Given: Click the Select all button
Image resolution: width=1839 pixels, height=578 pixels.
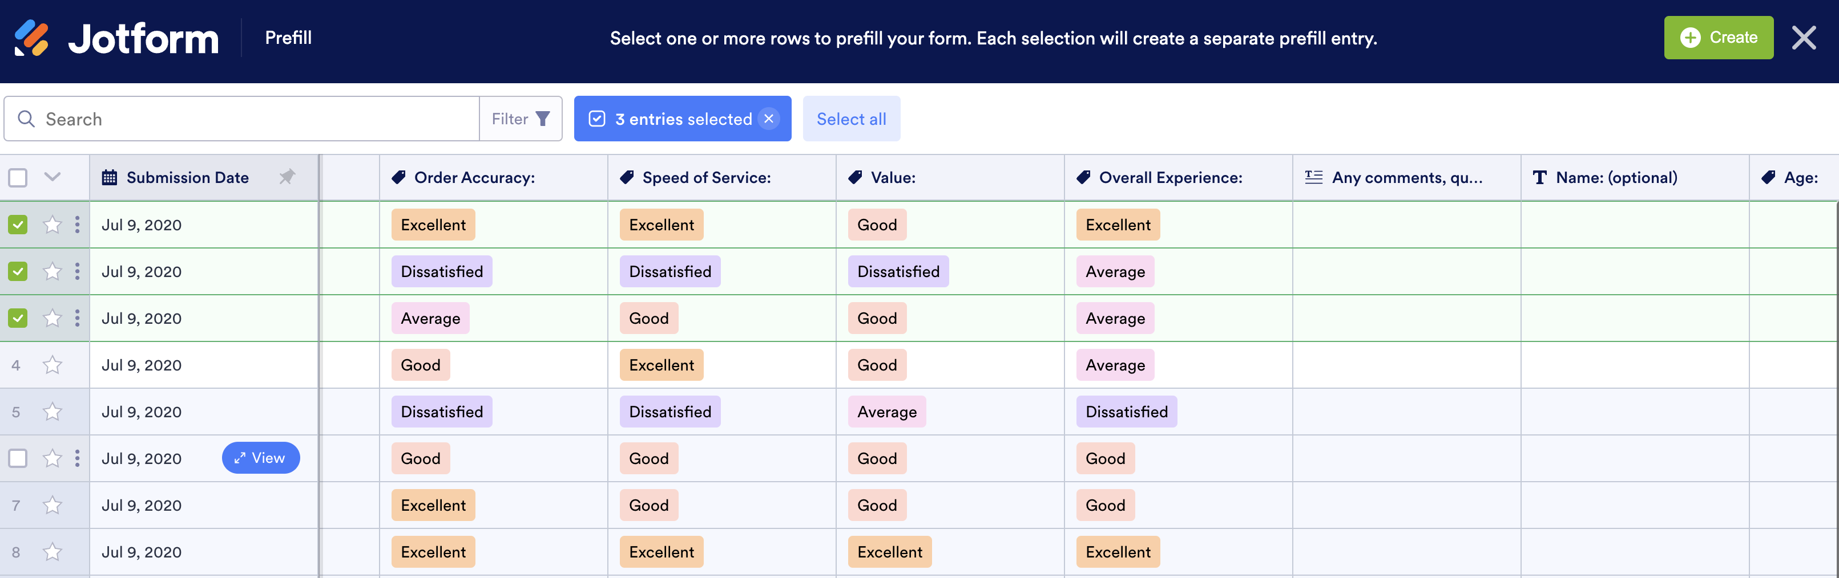Looking at the screenshot, I should 851,119.
